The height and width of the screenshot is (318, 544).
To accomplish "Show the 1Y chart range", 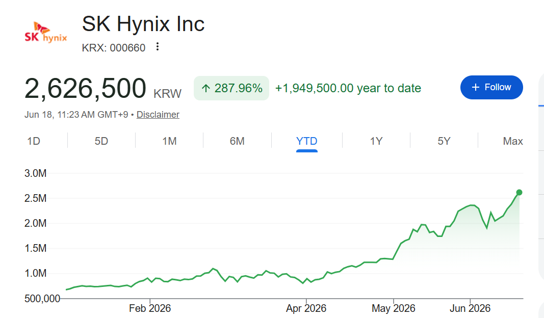I will 376,141.
